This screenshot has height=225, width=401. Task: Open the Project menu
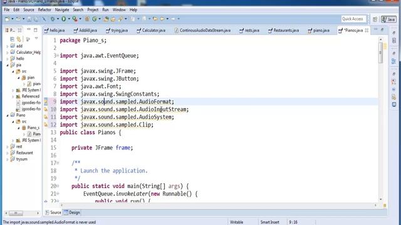(93, 10)
